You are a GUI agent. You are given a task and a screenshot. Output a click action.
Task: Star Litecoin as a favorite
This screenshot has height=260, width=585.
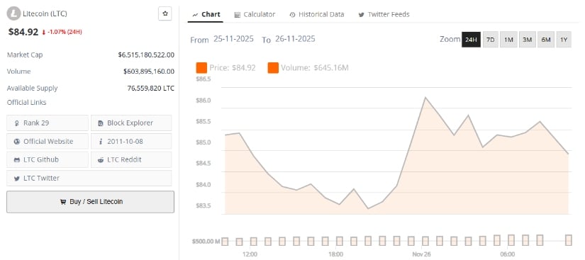pyautogui.click(x=165, y=13)
